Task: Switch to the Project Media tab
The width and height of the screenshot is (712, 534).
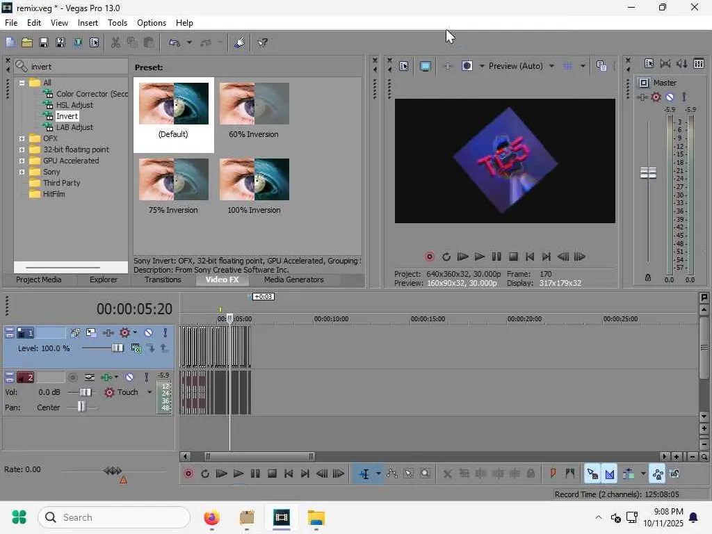Action: (x=39, y=280)
